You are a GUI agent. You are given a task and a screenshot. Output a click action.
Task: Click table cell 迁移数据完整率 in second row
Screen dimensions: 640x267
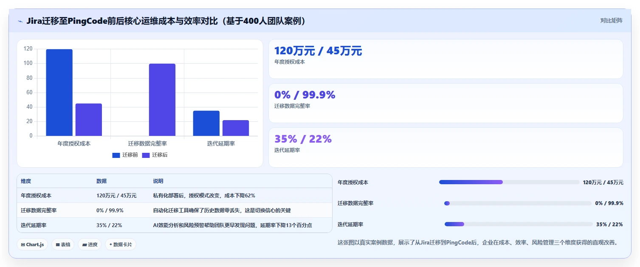pos(39,211)
